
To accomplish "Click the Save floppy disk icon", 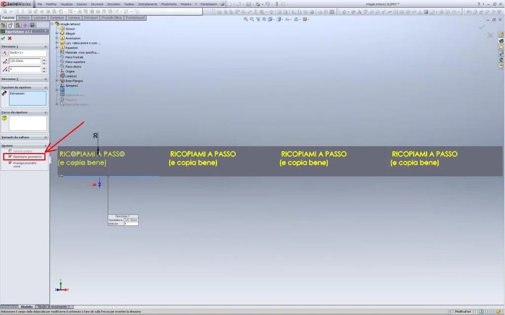I will (x=249, y=4).
